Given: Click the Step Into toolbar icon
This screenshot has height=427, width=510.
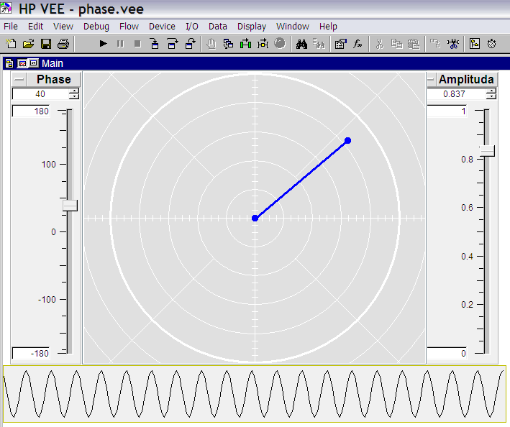Looking at the screenshot, I should coord(155,44).
